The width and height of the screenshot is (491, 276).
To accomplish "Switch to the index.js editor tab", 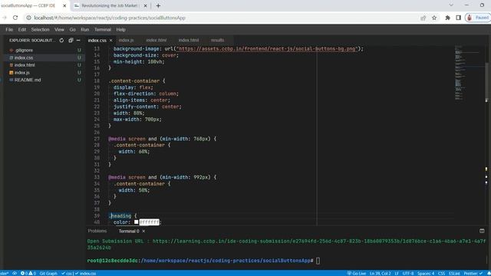I will [126, 40].
